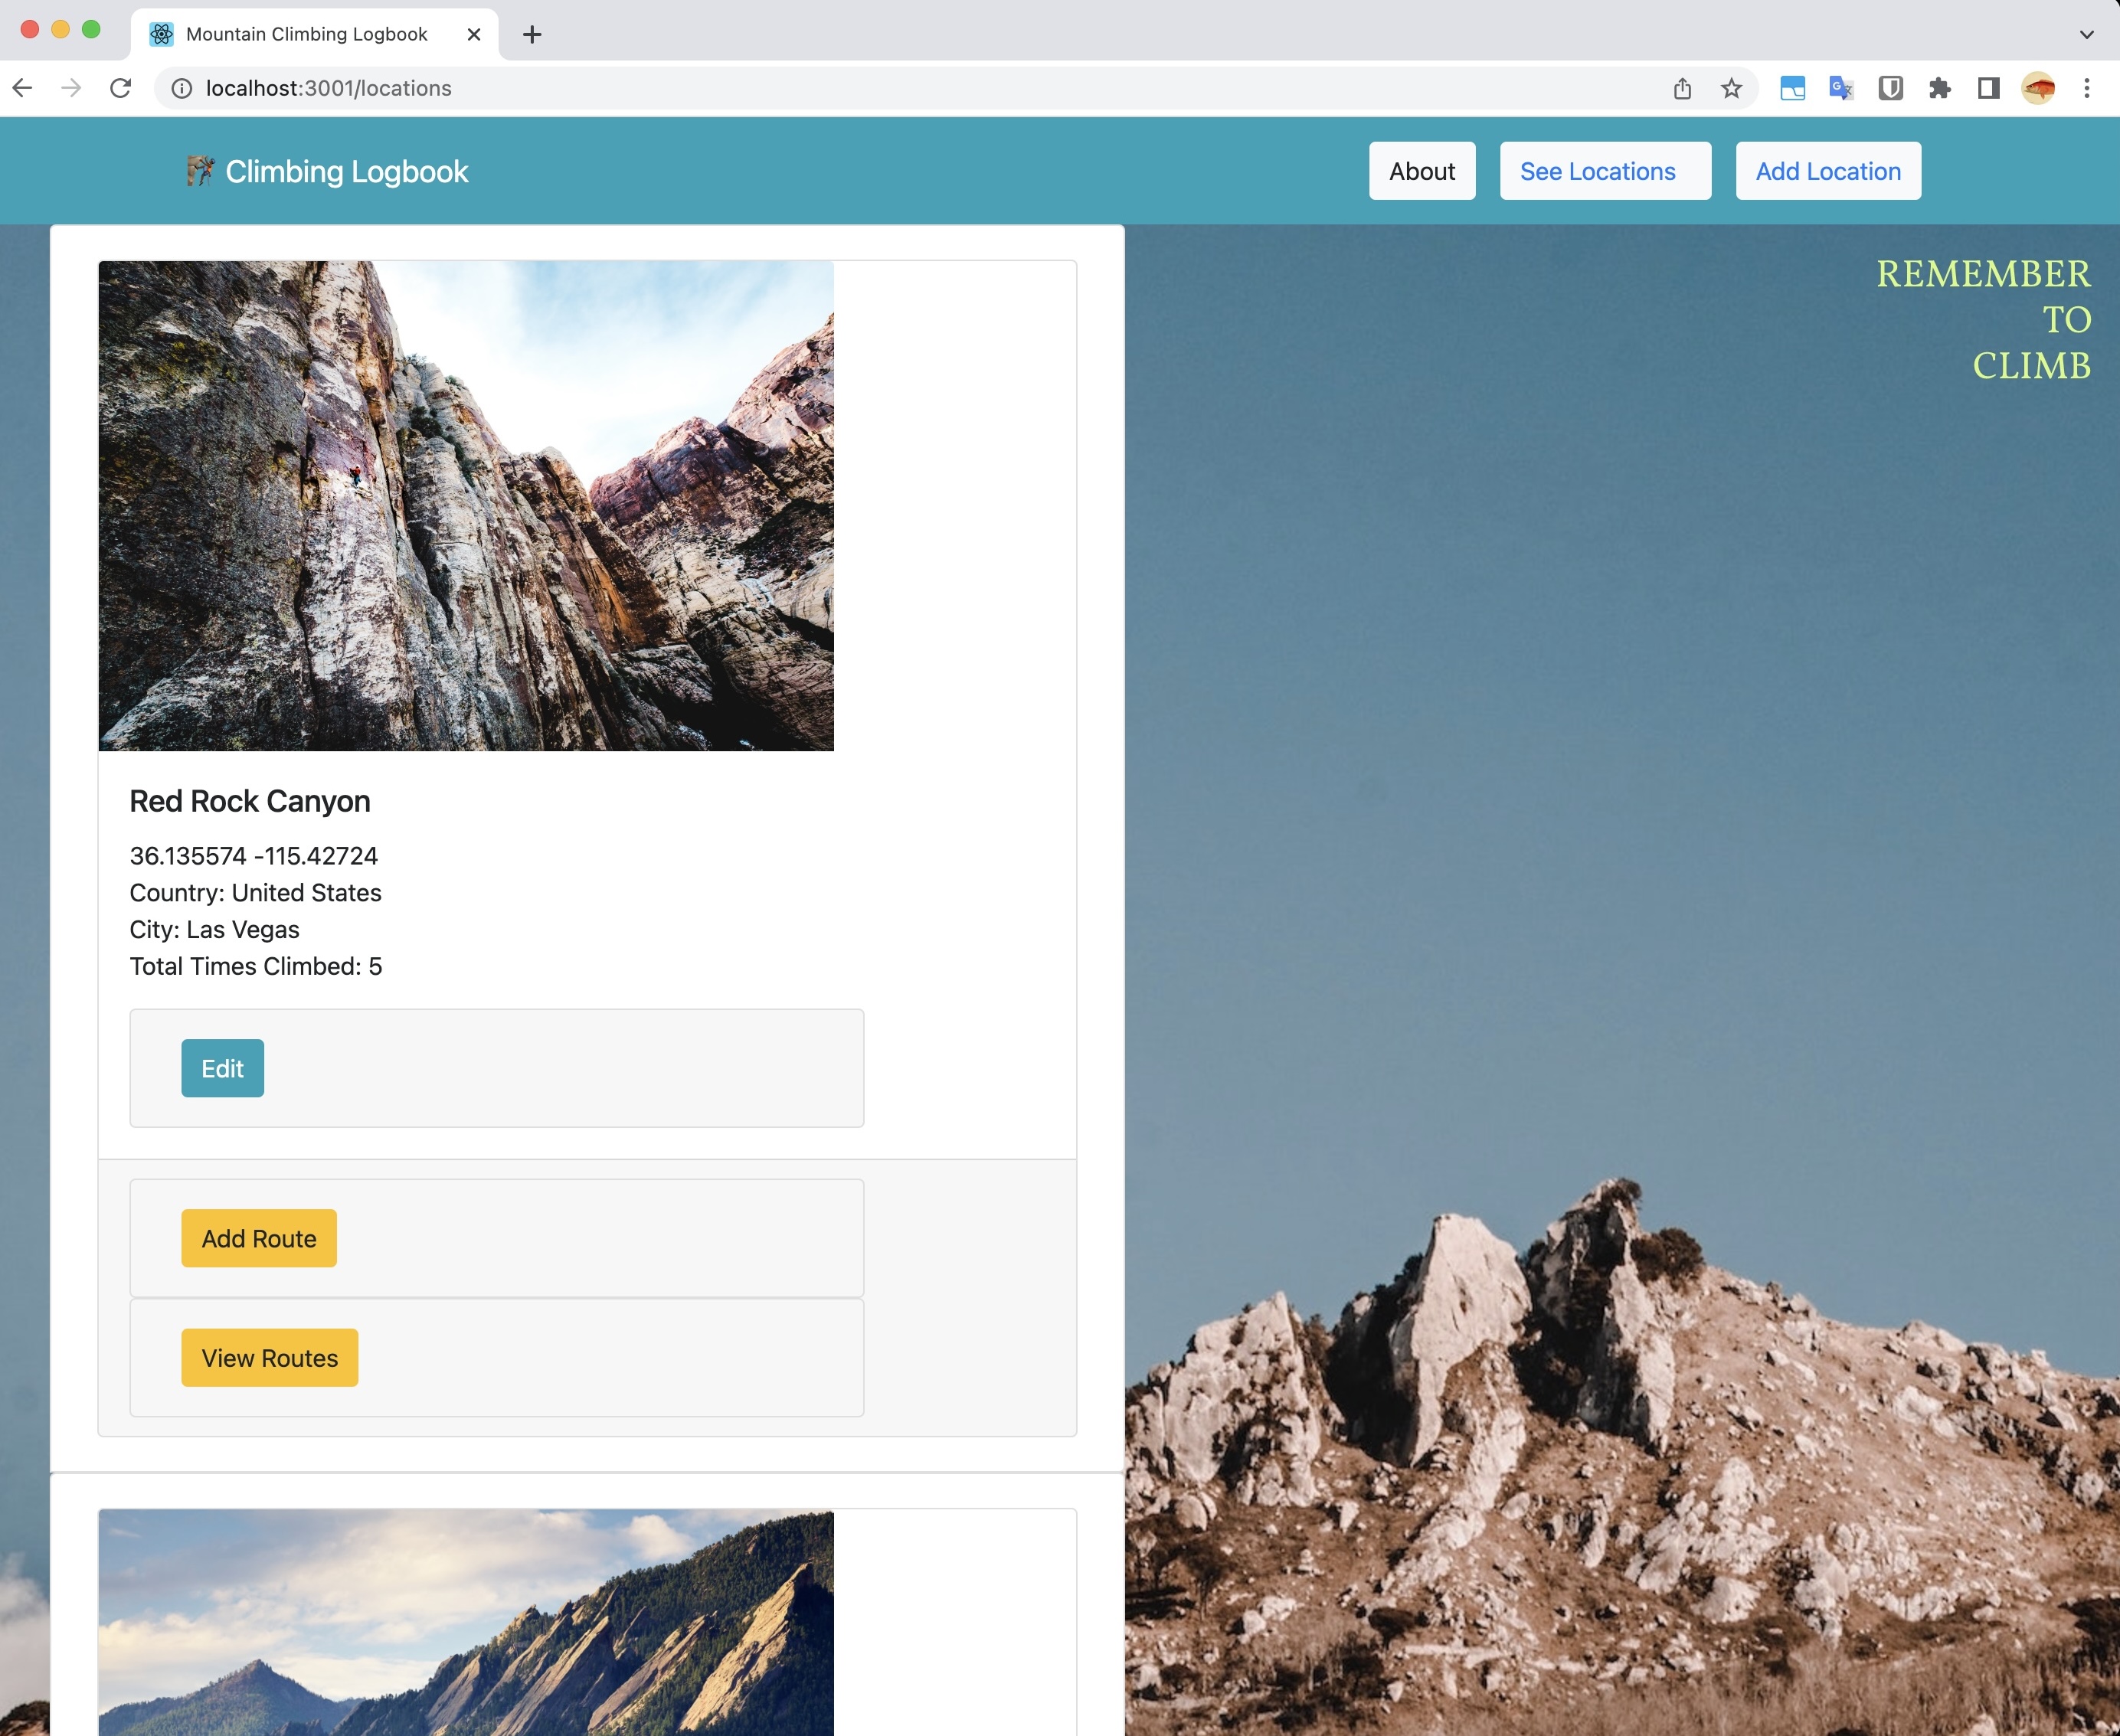Go to See Locations
The height and width of the screenshot is (1736, 2120).
pos(1604,171)
